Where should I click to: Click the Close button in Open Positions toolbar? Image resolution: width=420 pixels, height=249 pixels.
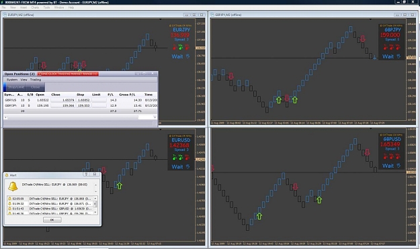pos(36,87)
